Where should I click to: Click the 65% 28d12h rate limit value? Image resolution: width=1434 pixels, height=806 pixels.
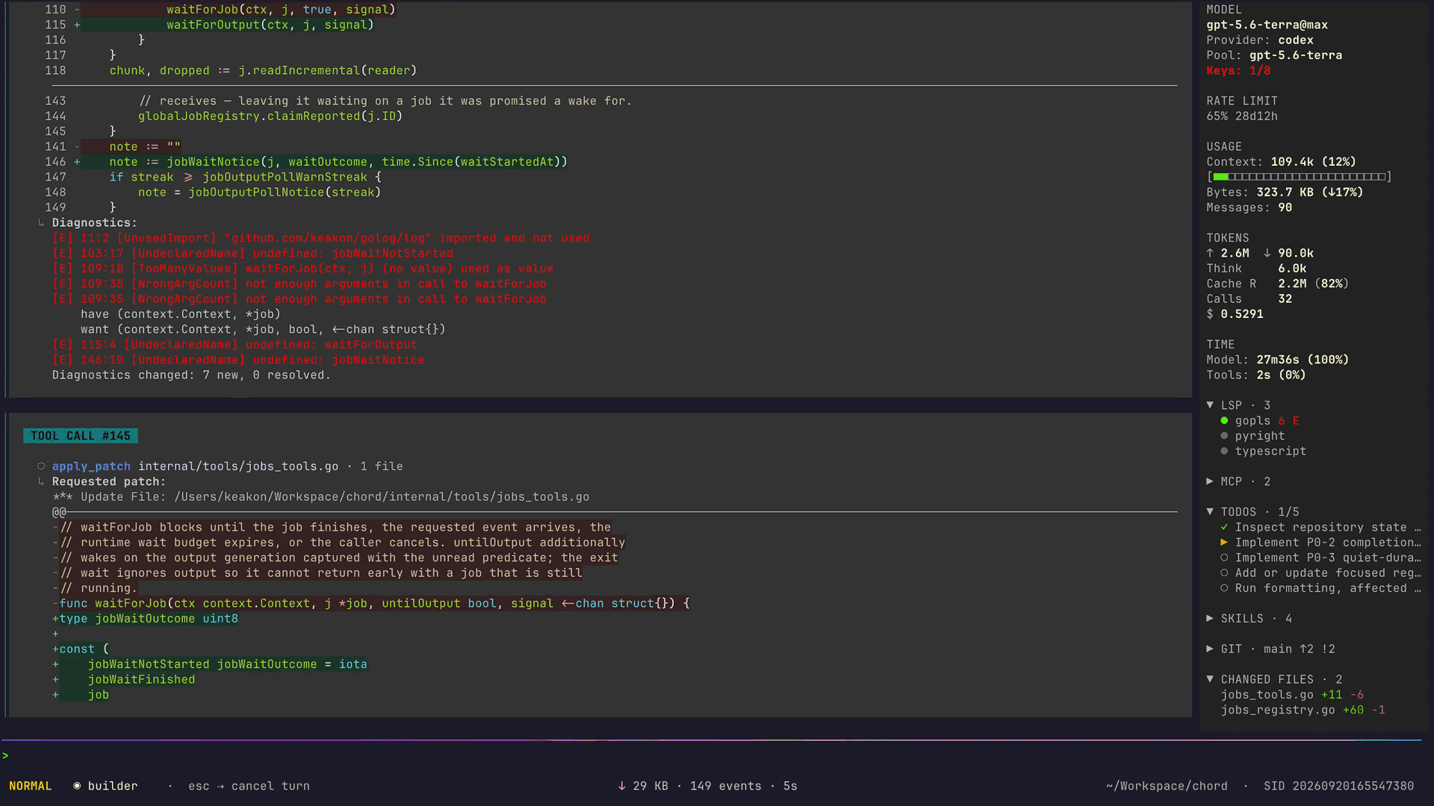pos(1242,116)
